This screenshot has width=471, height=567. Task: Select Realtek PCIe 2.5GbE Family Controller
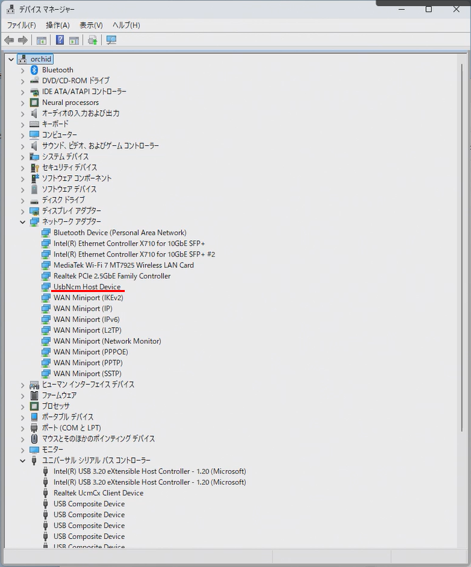(112, 276)
